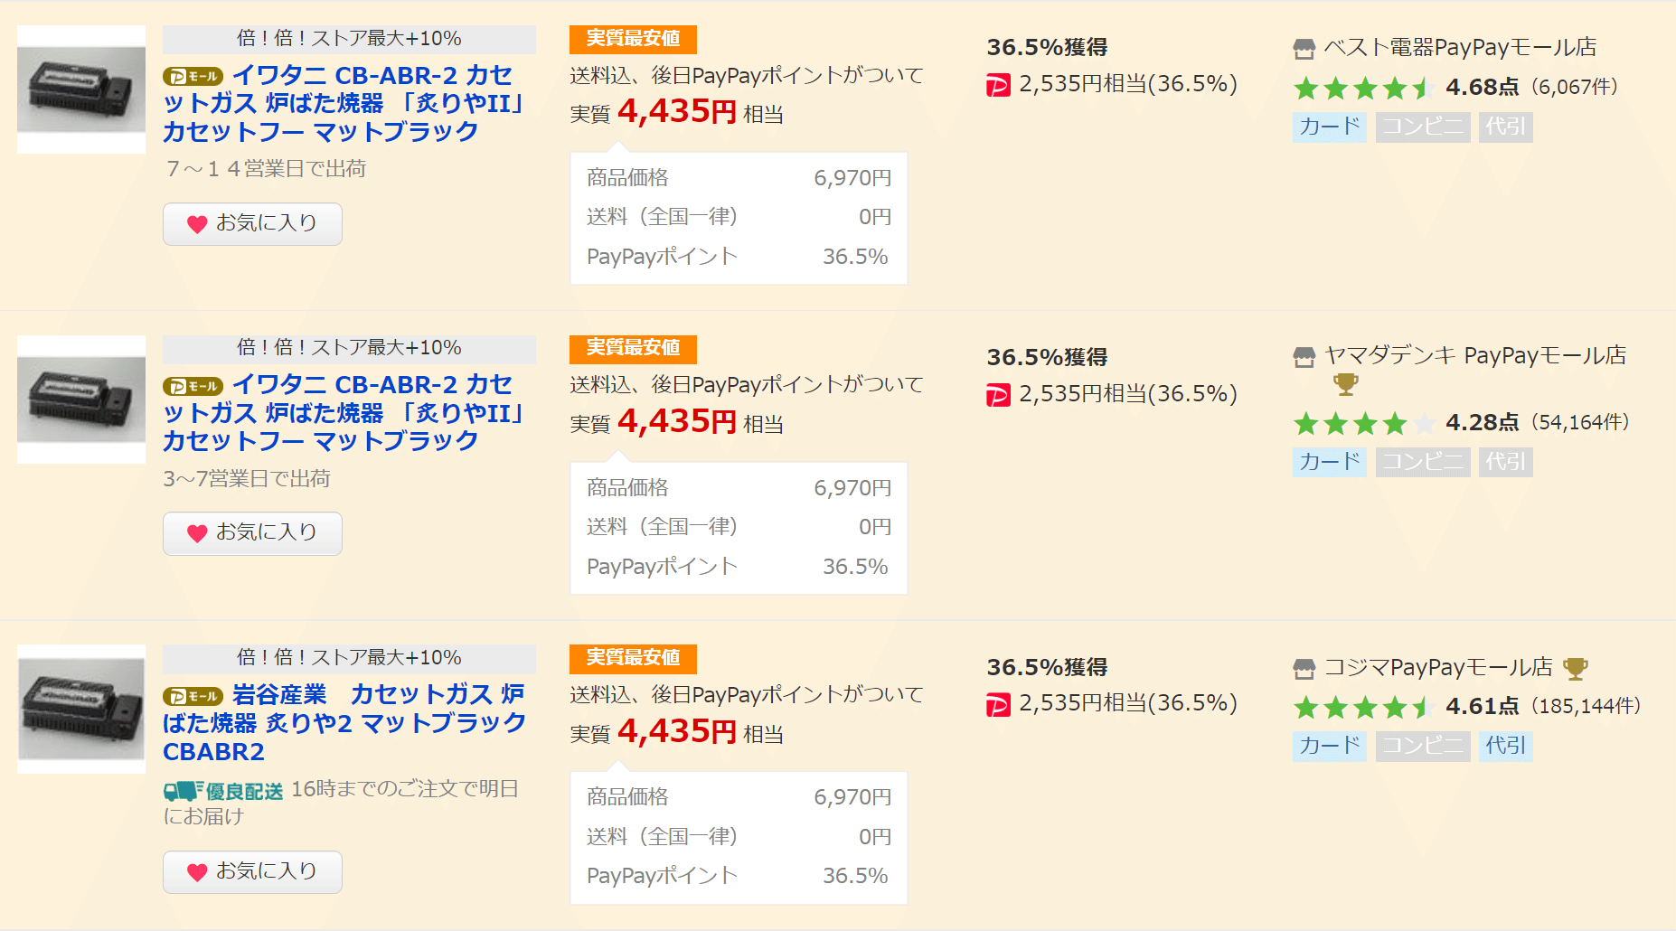Image resolution: width=1676 pixels, height=931 pixels.
Task: Click the green 優良配送 truck icon
Action: pyautogui.click(x=184, y=791)
